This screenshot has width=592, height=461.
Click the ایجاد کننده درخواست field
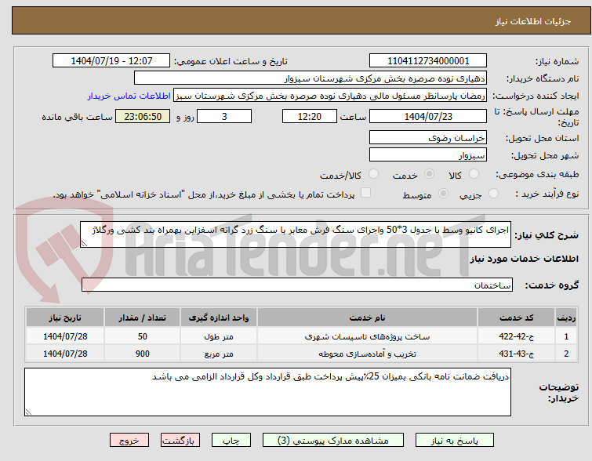[x=330, y=96]
